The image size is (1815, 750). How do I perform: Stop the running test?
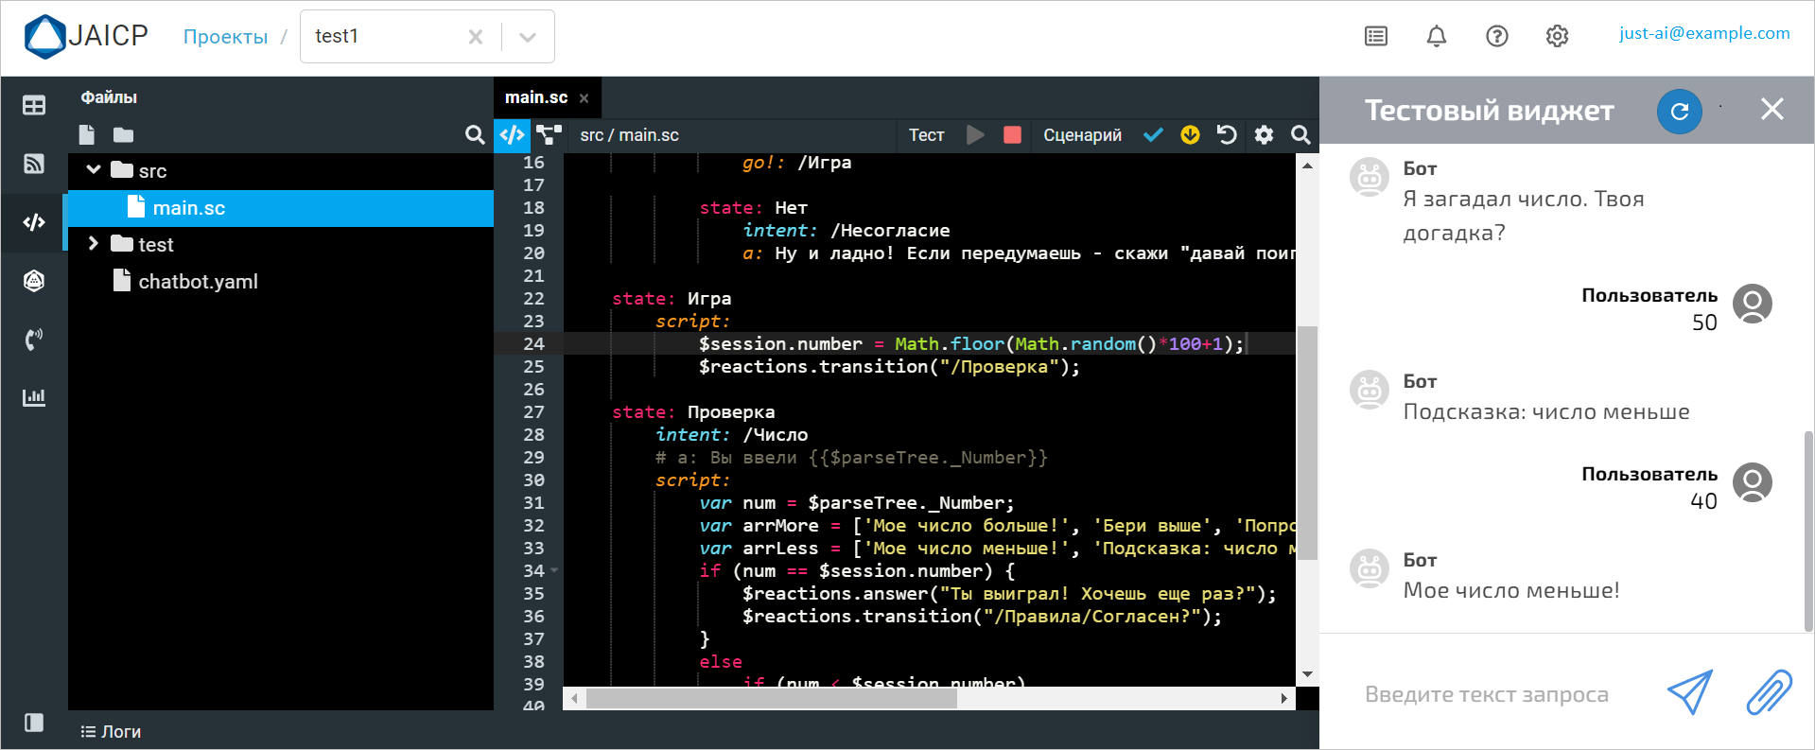(x=1012, y=135)
